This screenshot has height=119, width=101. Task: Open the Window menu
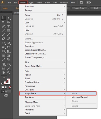pos(64,3)
